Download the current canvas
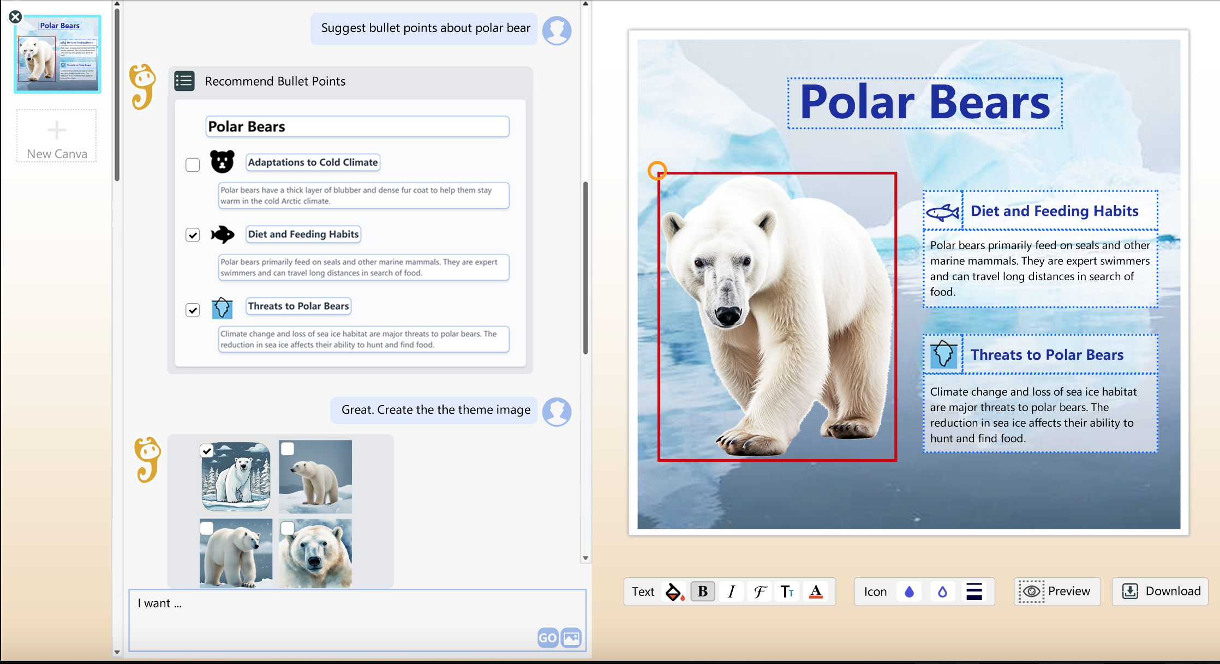1220x664 pixels. (1160, 591)
